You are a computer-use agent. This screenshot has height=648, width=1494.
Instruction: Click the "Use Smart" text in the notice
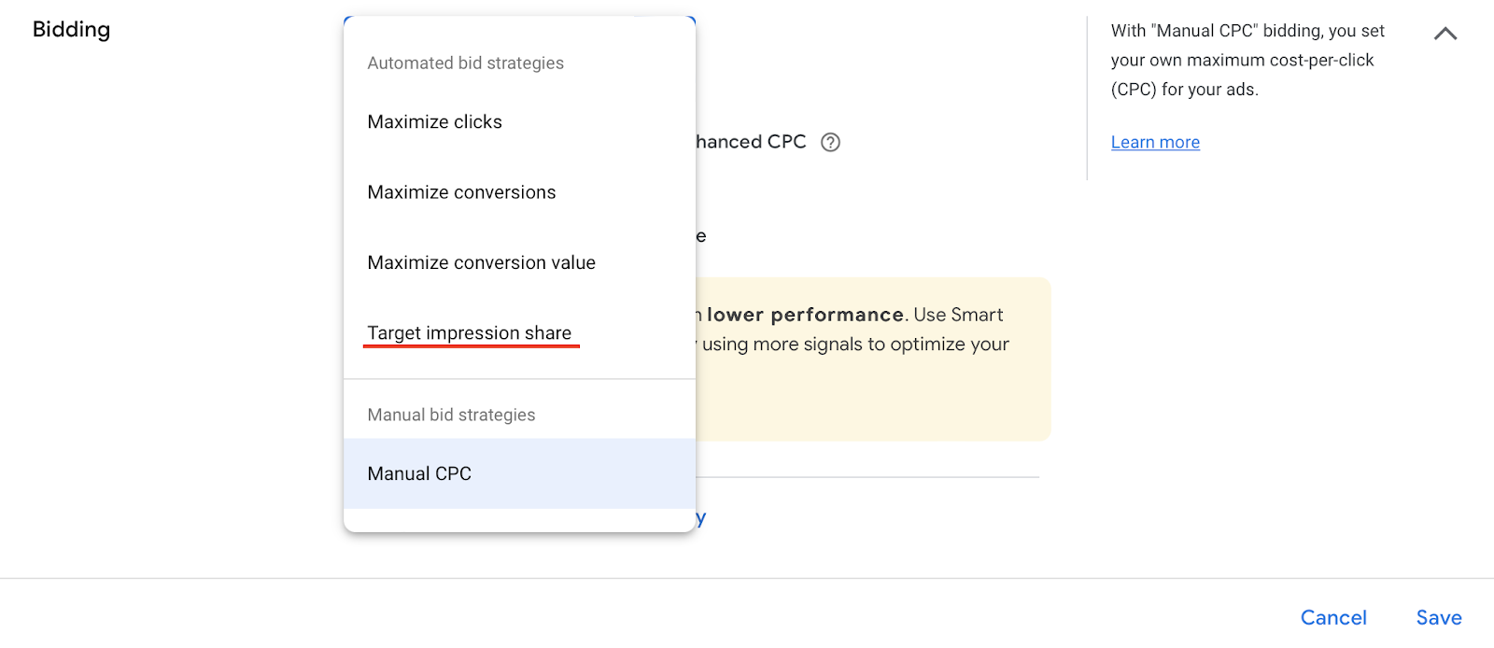tap(958, 315)
